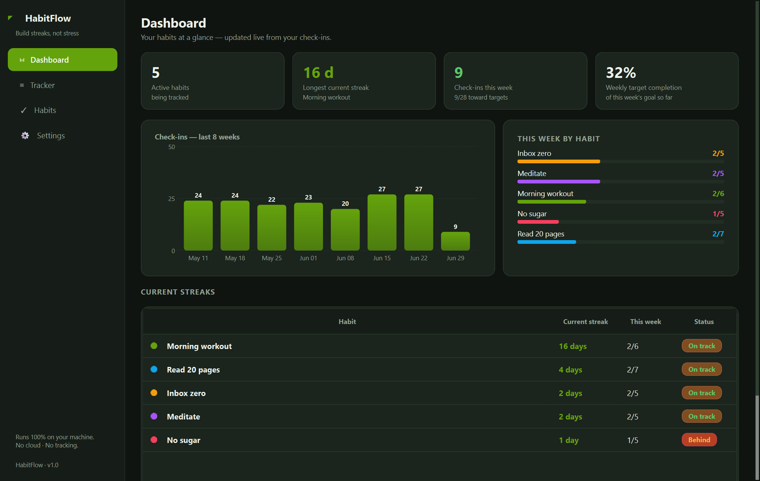
Task: Go to the Habits page
Action: point(63,110)
